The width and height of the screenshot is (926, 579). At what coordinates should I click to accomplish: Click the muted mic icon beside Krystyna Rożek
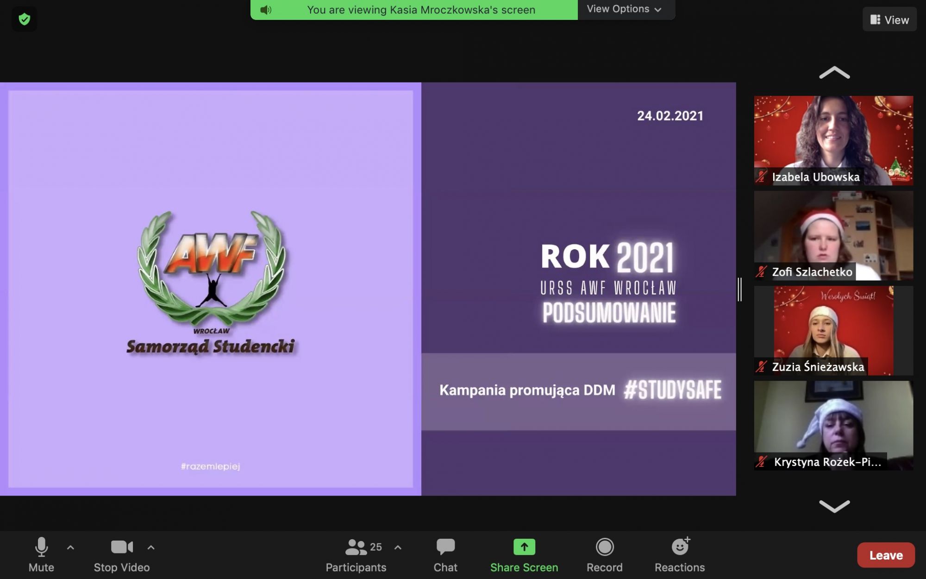761,461
